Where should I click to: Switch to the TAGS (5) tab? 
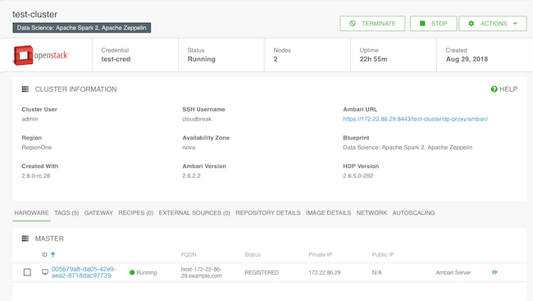tap(66, 213)
